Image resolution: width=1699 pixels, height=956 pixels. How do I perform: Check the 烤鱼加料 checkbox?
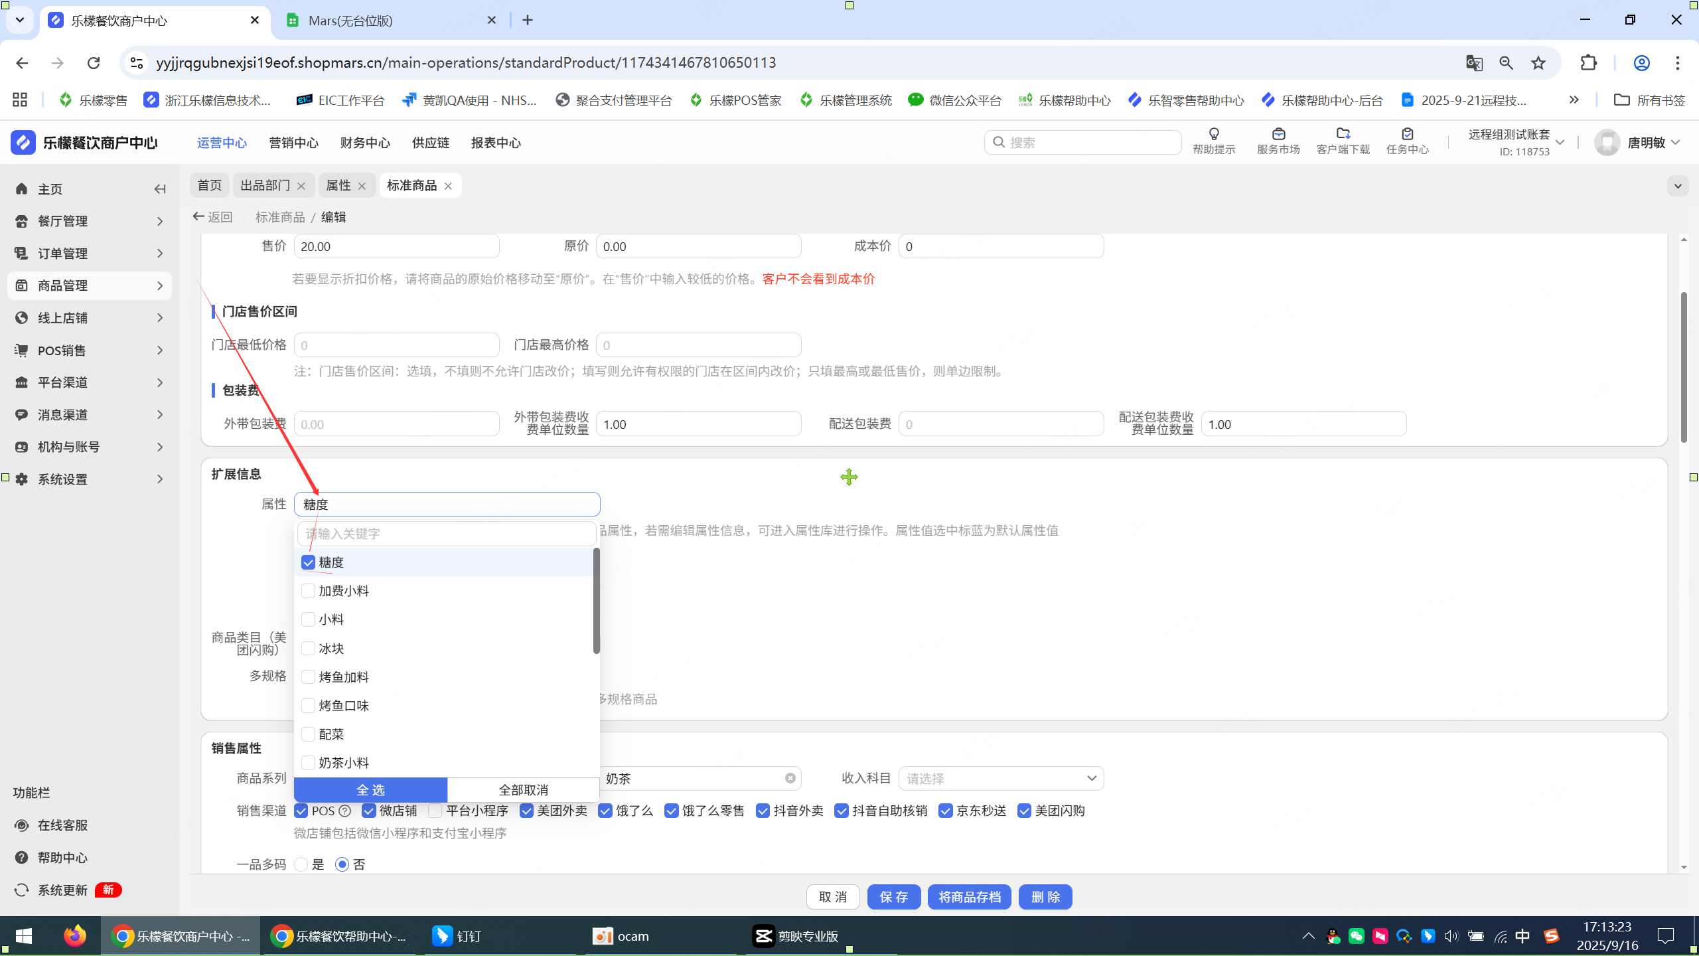coord(308,677)
